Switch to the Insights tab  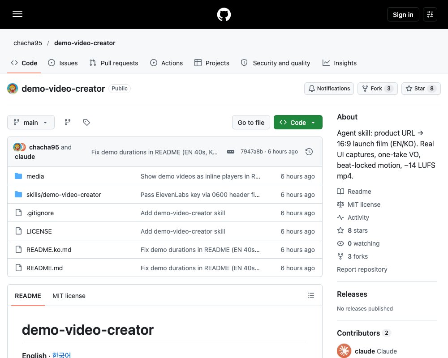click(x=340, y=63)
